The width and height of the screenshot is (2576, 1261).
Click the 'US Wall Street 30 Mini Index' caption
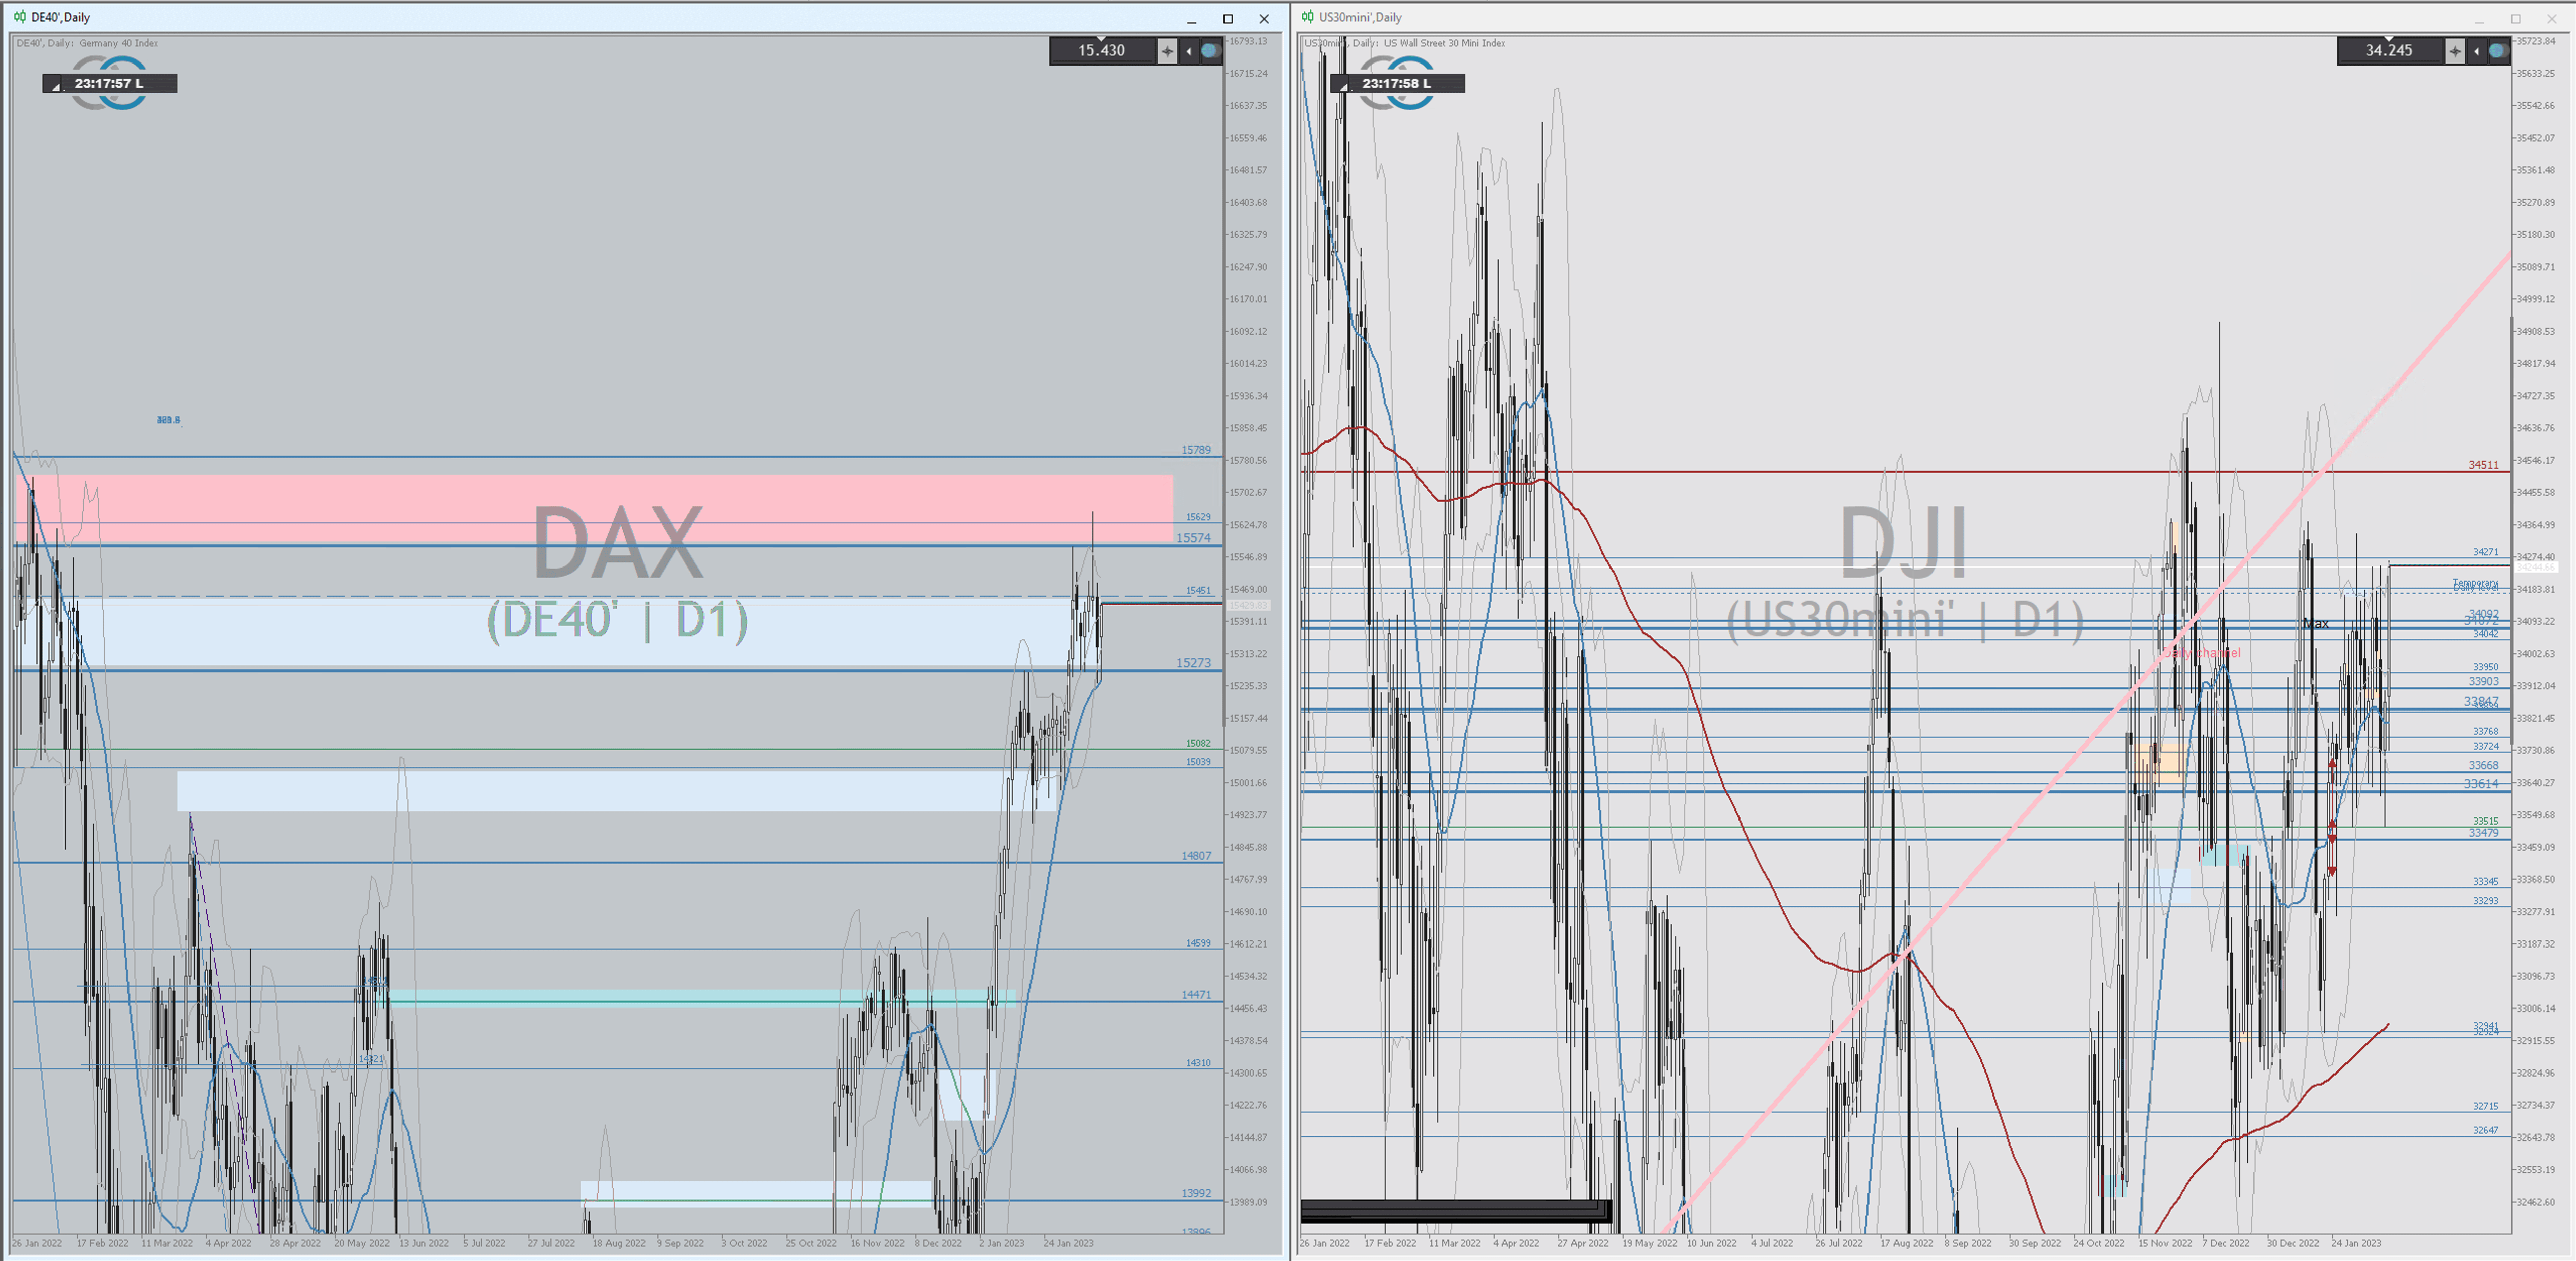click(1444, 43)
